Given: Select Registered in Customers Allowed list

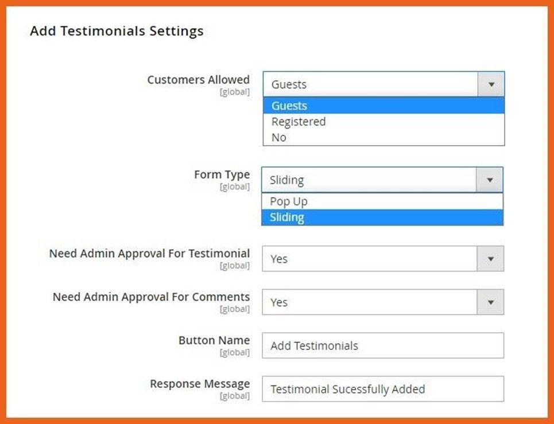Looking at the screenshot, I should (298, 122).
